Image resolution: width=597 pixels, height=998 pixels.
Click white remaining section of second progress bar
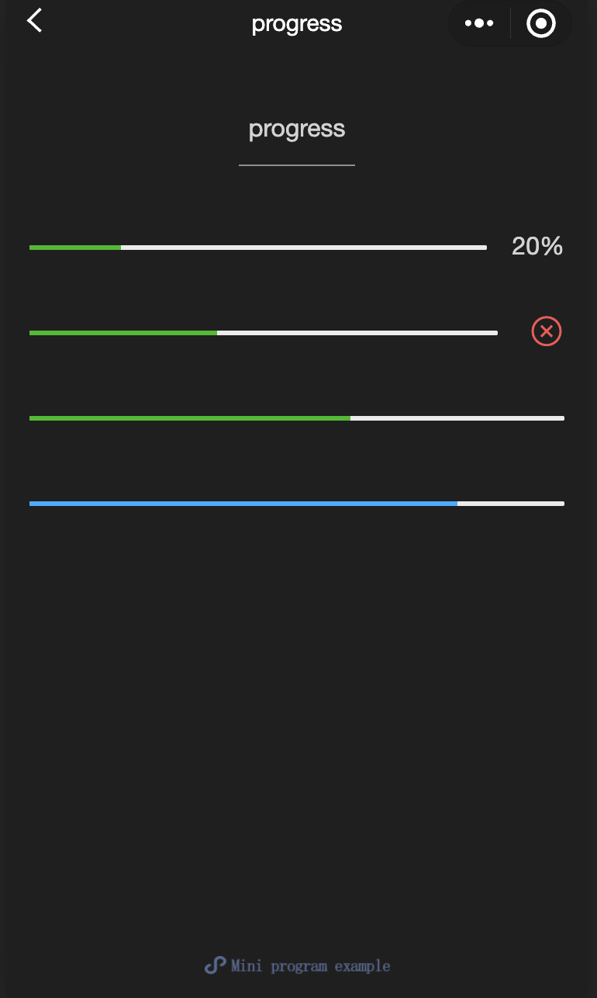(357, 333)
